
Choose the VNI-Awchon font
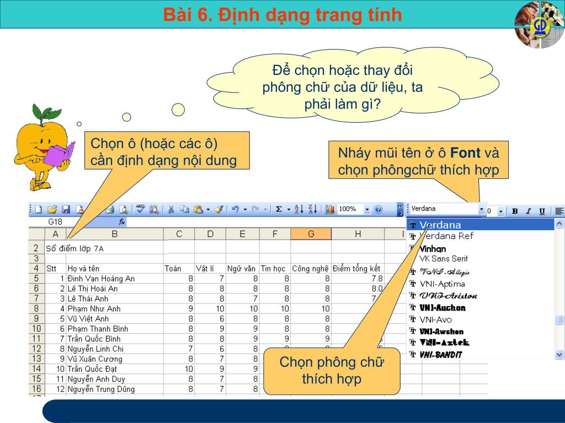481,331
